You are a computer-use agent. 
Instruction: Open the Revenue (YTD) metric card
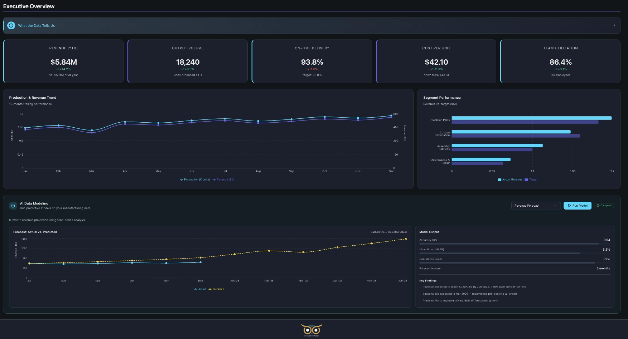tap(63, 61)
